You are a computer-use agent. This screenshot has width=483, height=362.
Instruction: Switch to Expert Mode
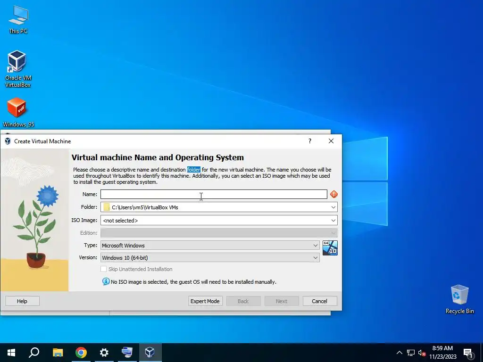pyautogui.click(x=205, y=301)
